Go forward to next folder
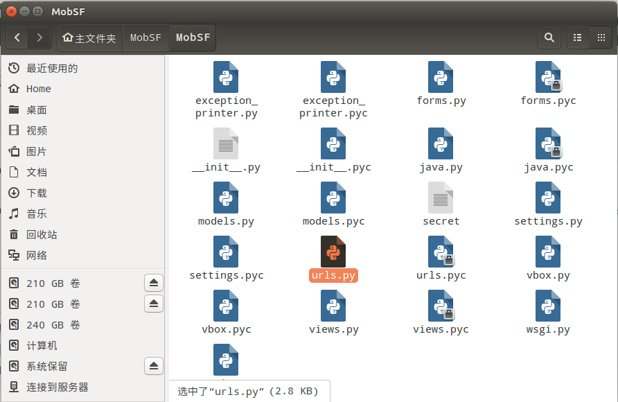The height and width of the screenshot is (402, 618). tap(39, 37)
